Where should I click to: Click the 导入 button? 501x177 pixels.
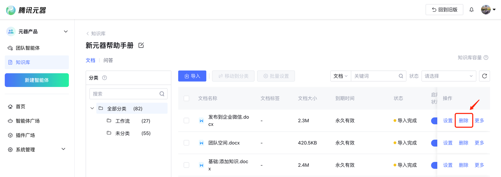click(x=192, y=76)
